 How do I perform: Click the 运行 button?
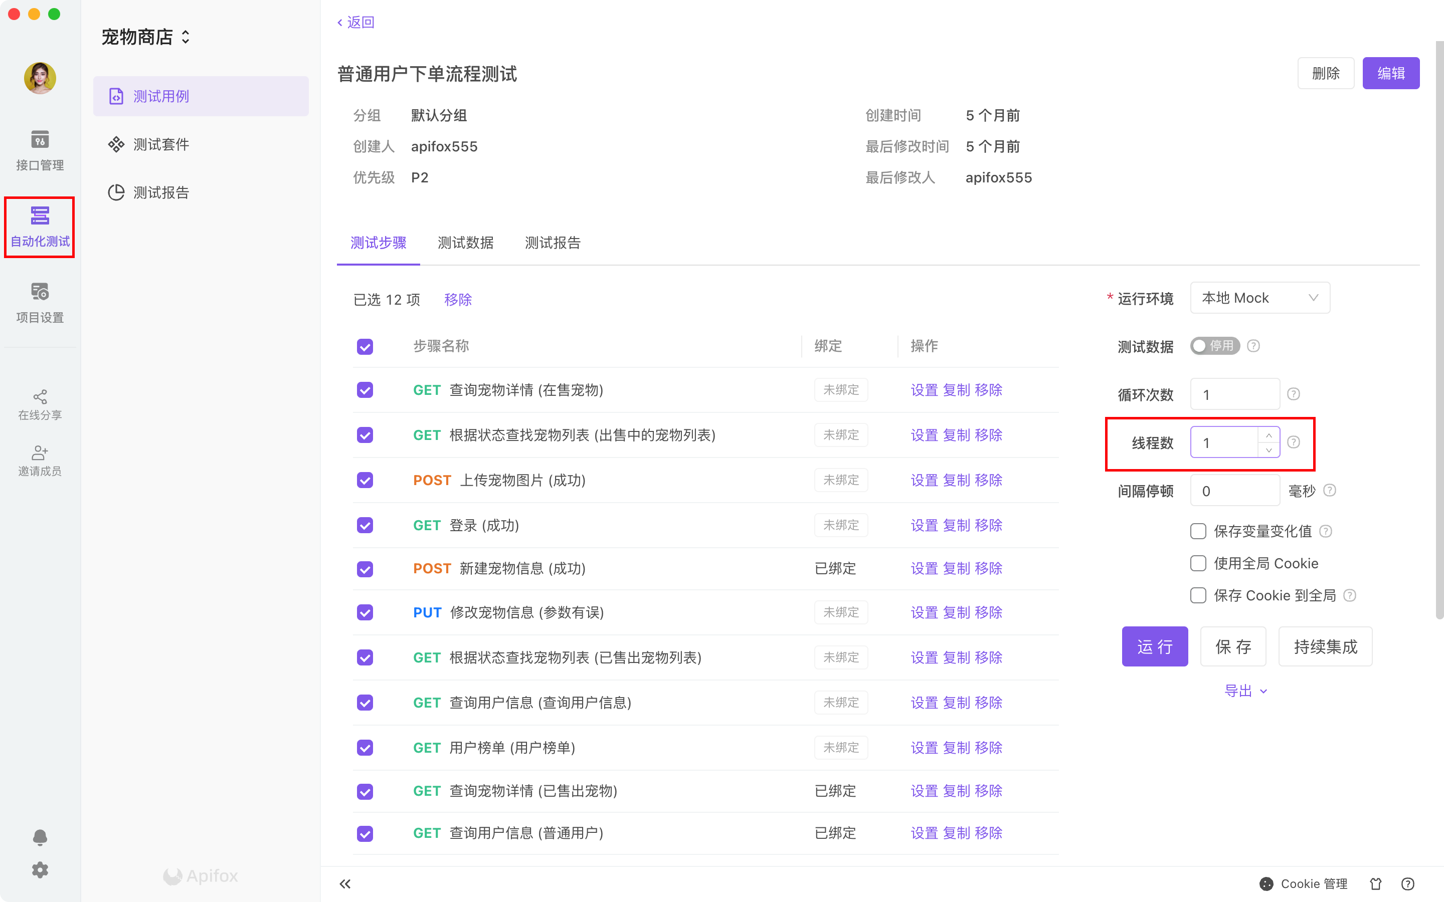click(x=1154, y=646)
